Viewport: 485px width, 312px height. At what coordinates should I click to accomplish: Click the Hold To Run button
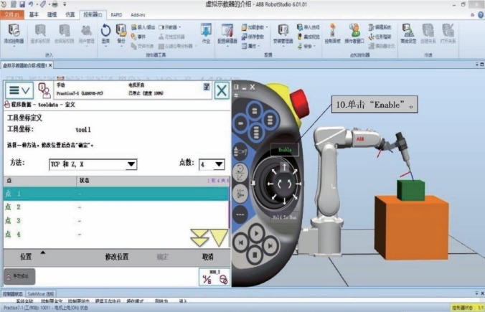(284, 217)
